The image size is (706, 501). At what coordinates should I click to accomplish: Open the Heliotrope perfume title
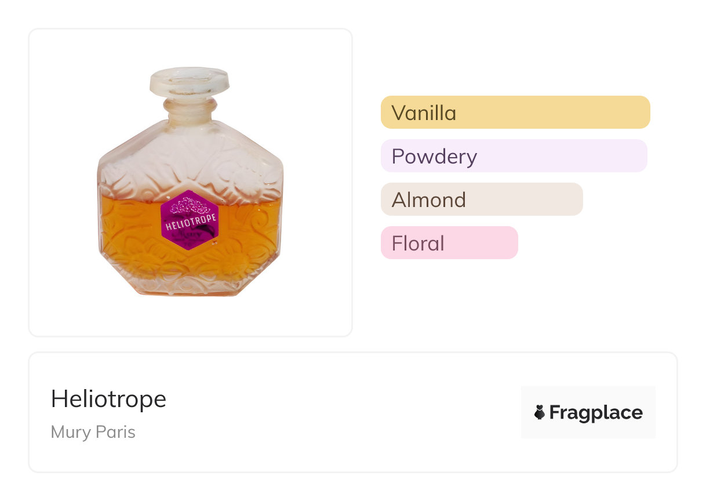(x=108, y=399)
